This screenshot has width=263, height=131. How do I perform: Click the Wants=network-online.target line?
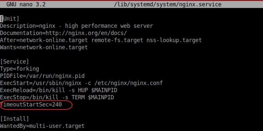coord(44,47)
